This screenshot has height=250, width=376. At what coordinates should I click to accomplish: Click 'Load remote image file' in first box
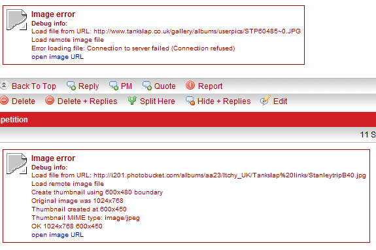tap(67, 40)
